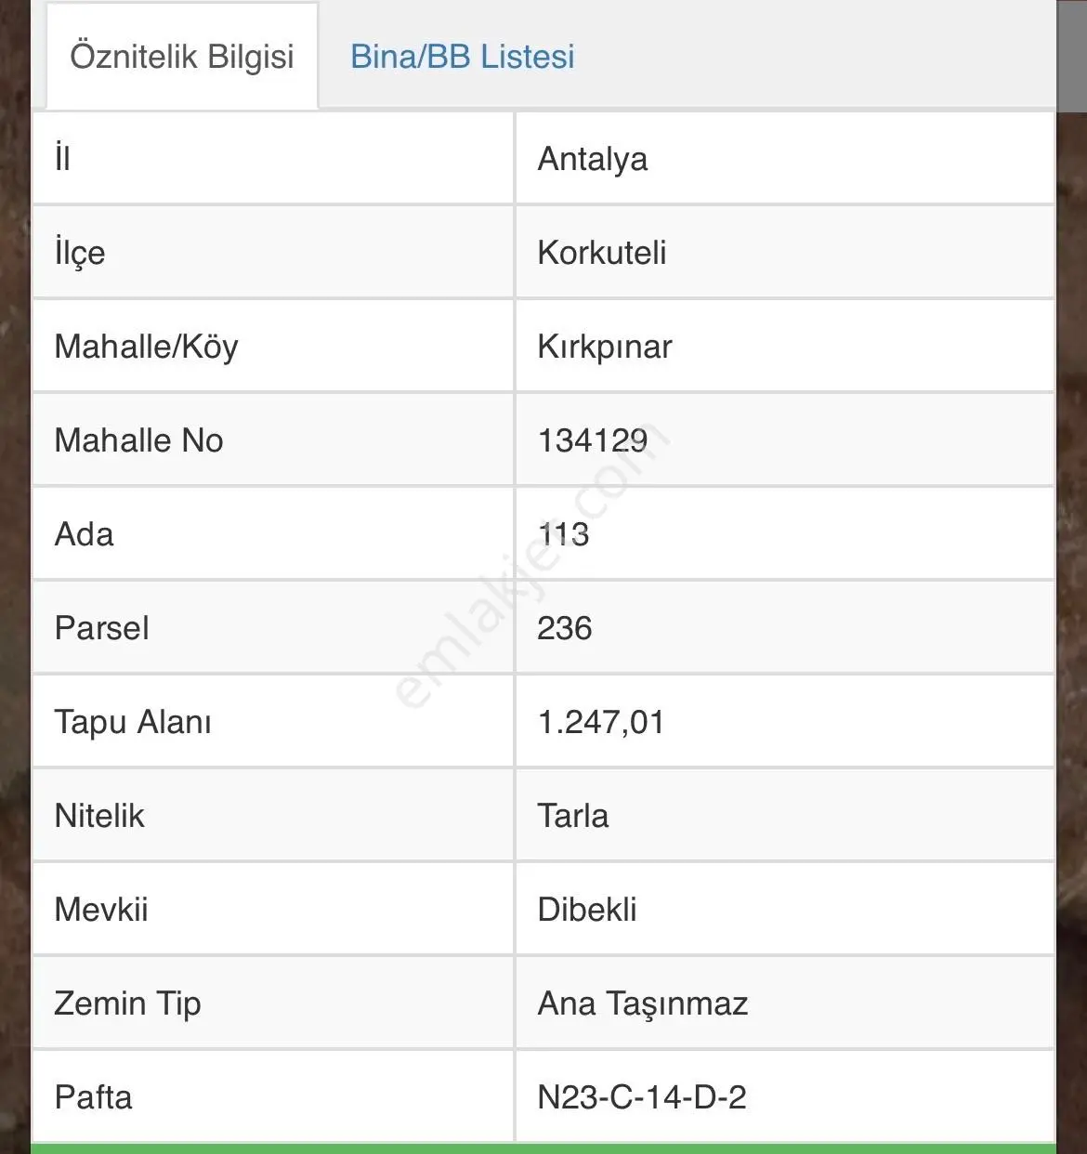Switch to the Bina/BB Listesi tab
This screenshot has height=1154, width=1087.
[x=462, y=57]
